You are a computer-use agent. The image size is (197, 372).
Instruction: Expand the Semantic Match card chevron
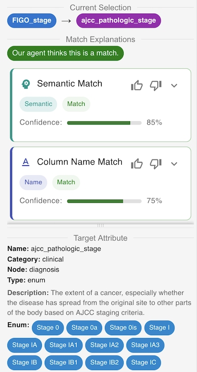pos(174,86)
